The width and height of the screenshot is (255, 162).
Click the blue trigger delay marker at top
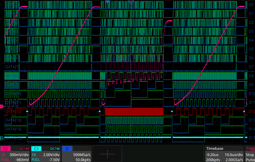108,2
